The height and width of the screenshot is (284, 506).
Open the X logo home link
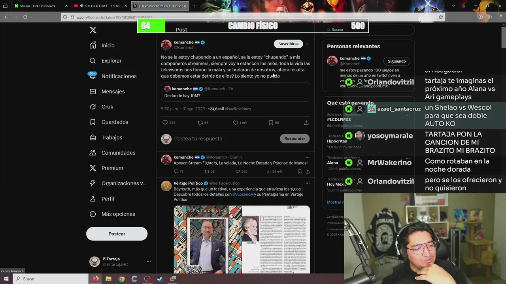[x=93, y=30]
